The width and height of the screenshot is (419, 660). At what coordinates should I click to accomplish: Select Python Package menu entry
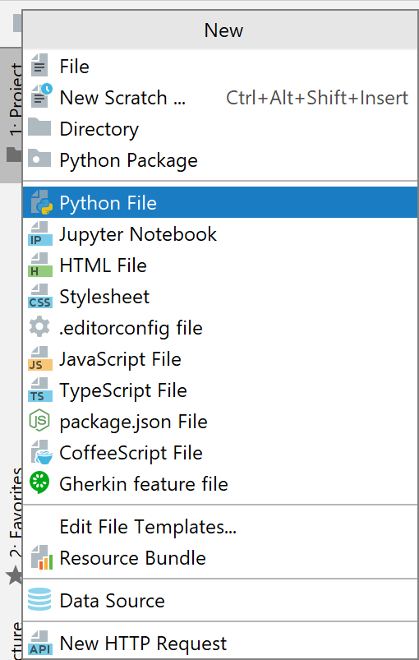(220, 160)
